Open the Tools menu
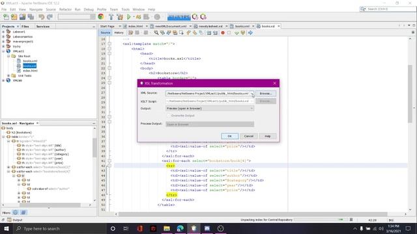Image resolution: width=417 pixels, height=234 pixels. tap(126, 9)
